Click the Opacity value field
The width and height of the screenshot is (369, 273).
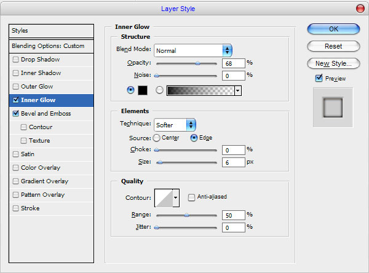[x=234, y=63]
